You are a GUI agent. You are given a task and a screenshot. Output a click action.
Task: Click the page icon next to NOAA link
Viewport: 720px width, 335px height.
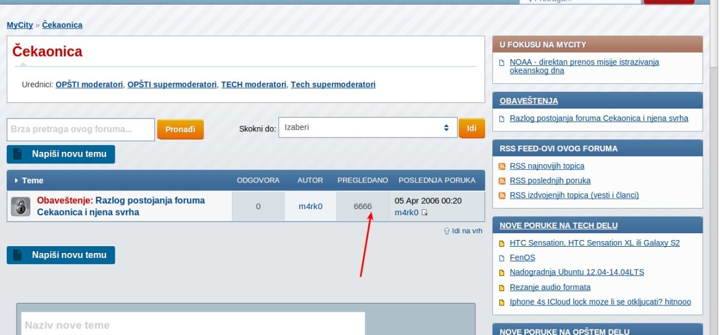(502, 62)
